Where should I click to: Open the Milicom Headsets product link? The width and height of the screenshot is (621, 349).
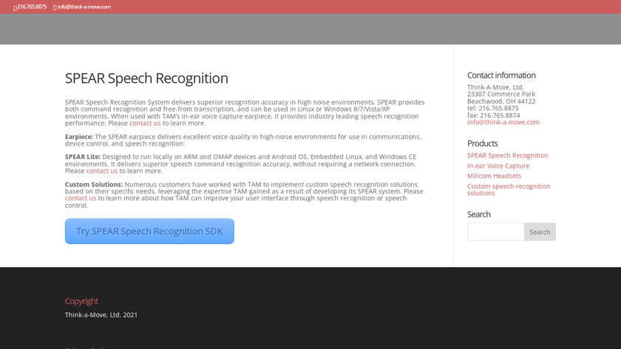pyautogui.click(x=494, y=176)
